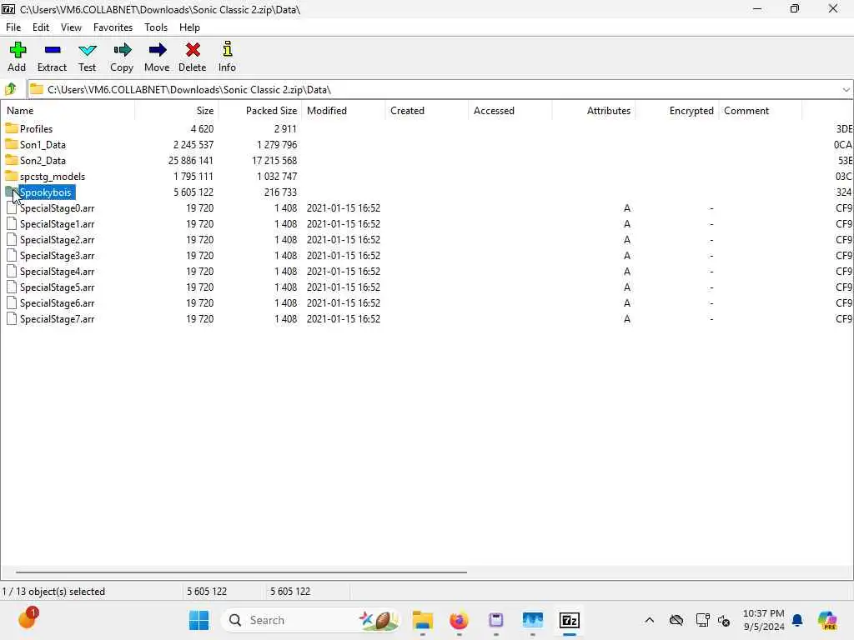Click the red Delete icon
The height and width of the screenshot is (640, 854).
click(193, 50)
